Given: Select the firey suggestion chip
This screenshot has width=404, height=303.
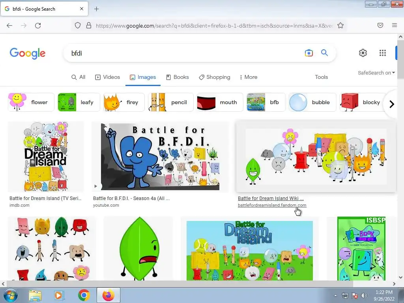Looking at the screenshot, I should (124, 102).
